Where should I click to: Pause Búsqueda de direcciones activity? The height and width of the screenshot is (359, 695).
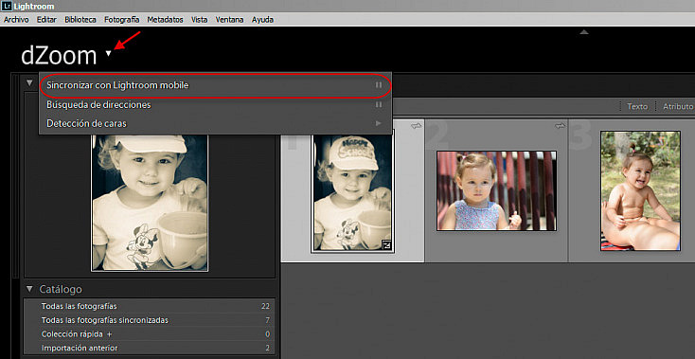pyautogui.click(x=379, y=104)
